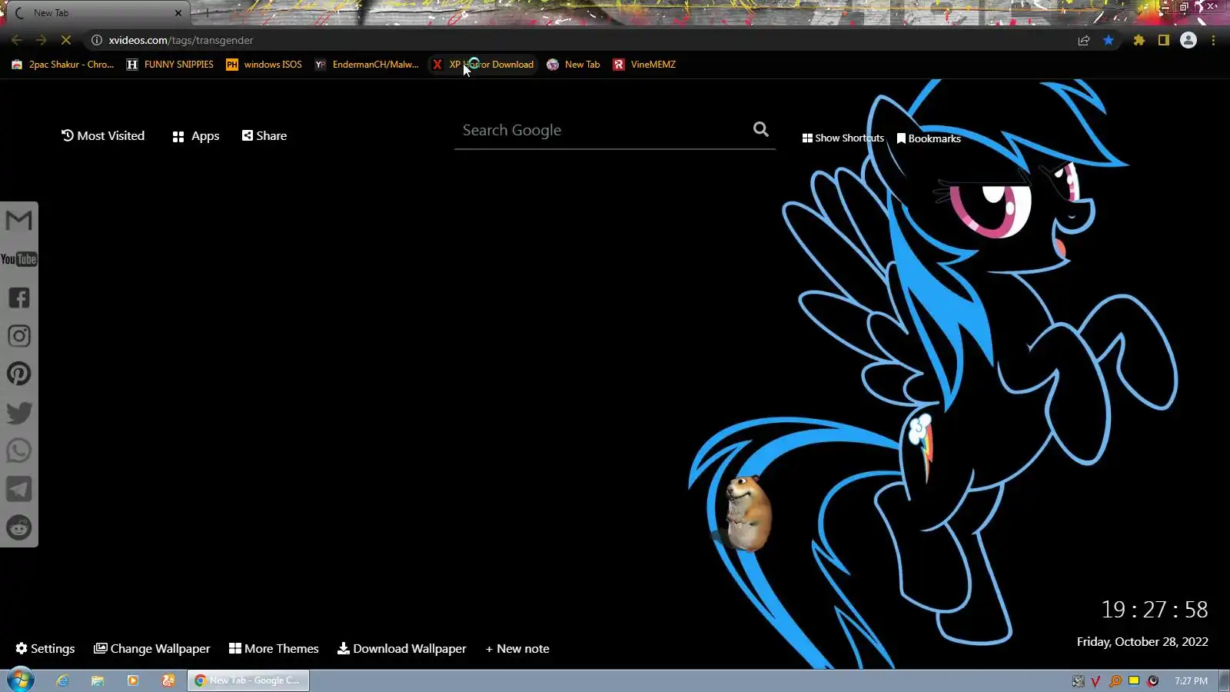View site information icon in address bar
1230x692 pixels.
(x=97, y=40)
